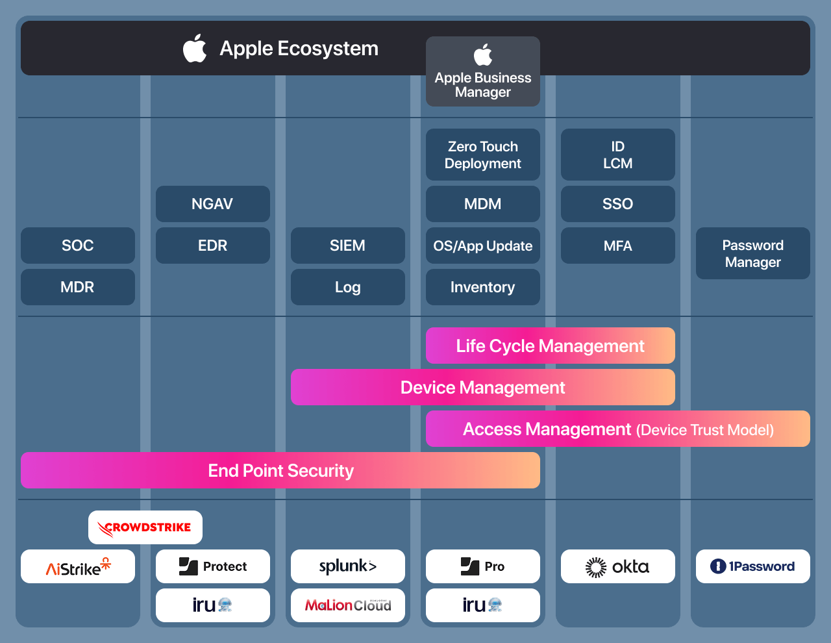Select the 1Password logo tile
Viewport: 831px width, 643px height.
point(752,566)
